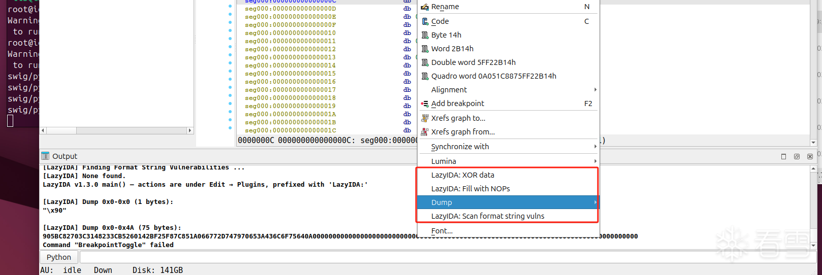Click right arrow of horizontal scrollbar
The height and width of the screenshot is (275, 822).
click(x=190, y=130)
